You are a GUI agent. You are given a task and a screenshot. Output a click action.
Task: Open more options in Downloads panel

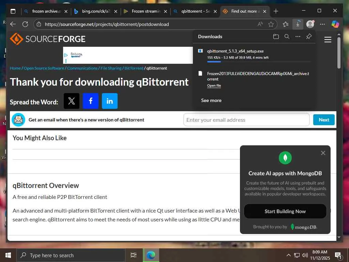click(x=298, y=37)
